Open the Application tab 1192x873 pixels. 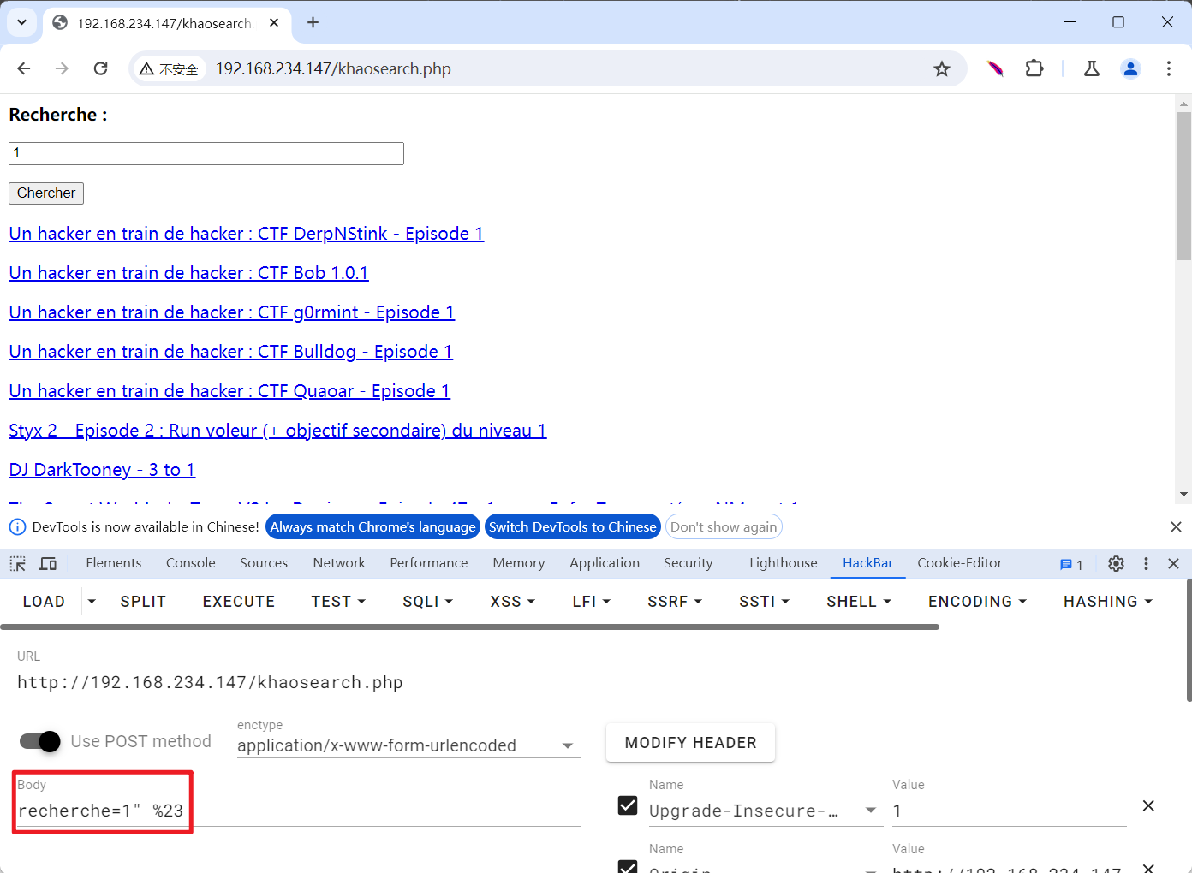[x=605, y=563]
